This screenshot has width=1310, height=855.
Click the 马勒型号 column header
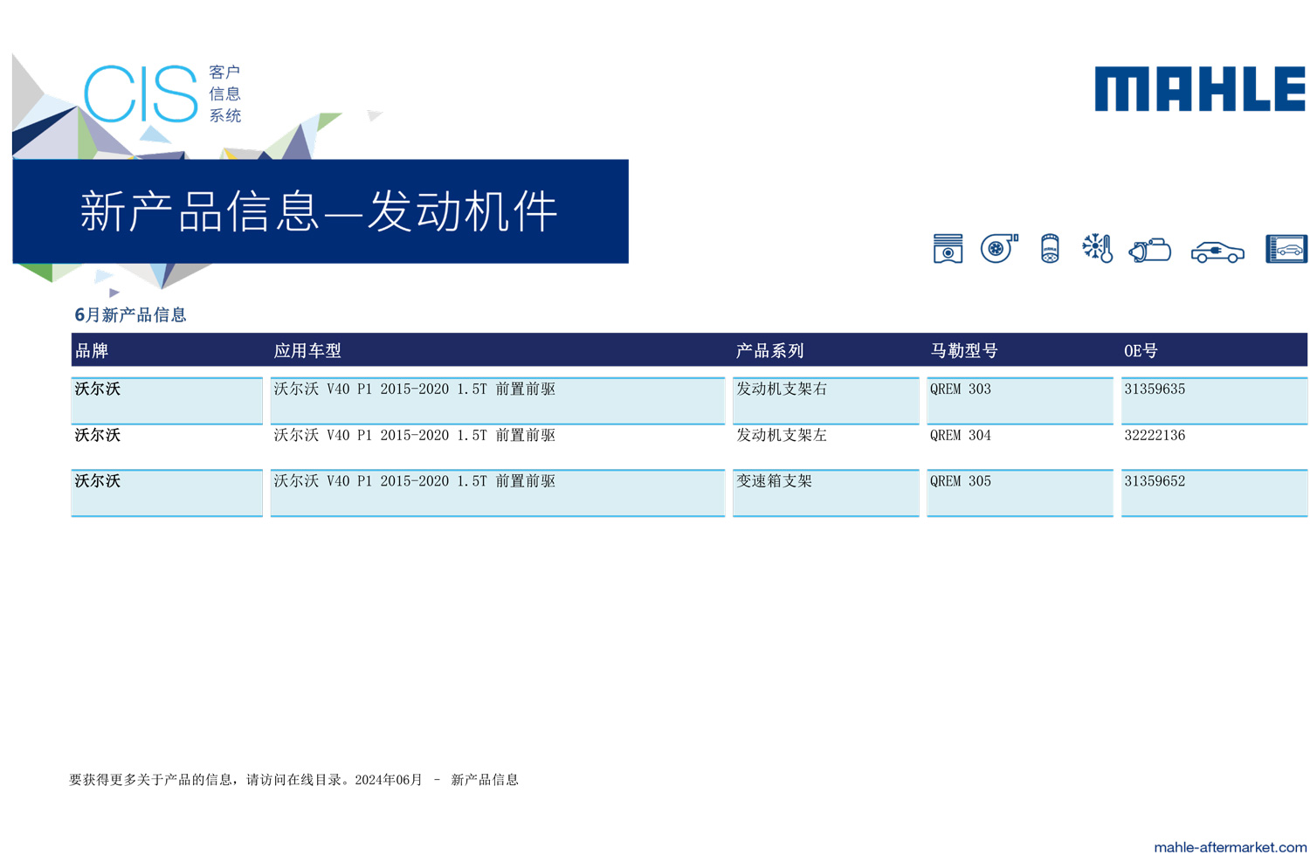tap(964, 351)
